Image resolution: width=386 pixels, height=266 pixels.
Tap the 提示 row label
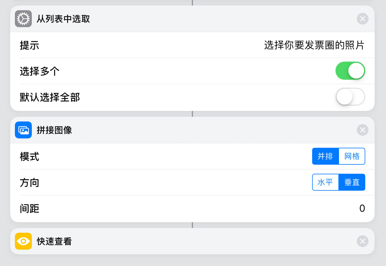tap(29, 46)
